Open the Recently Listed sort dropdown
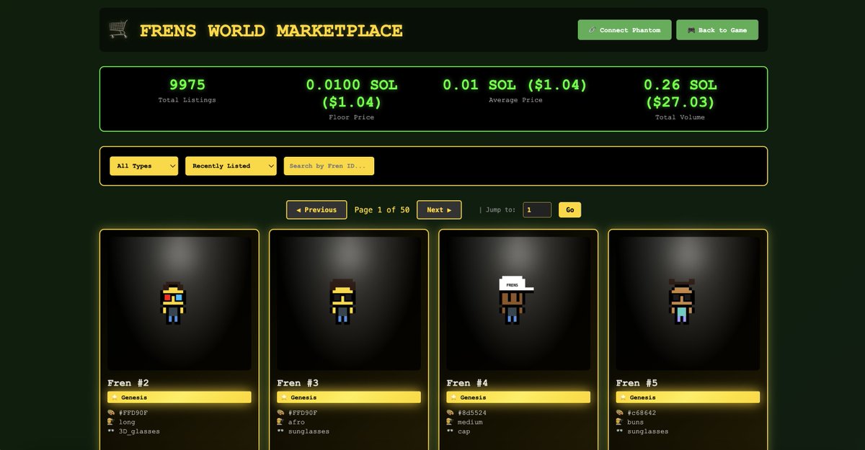 (231, 166)
